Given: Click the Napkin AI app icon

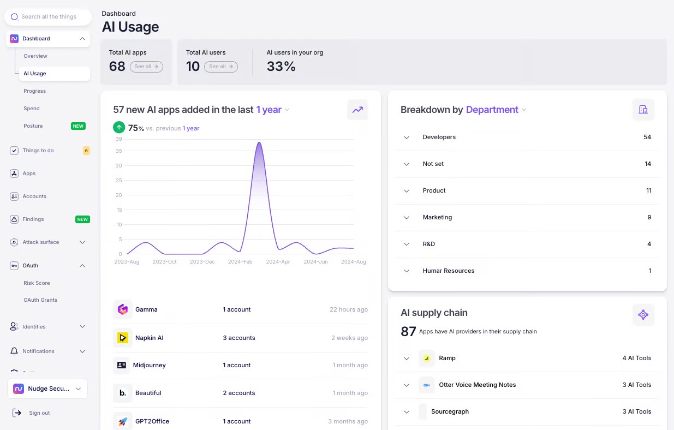Looking at the screenshot, I should point(123,338).
